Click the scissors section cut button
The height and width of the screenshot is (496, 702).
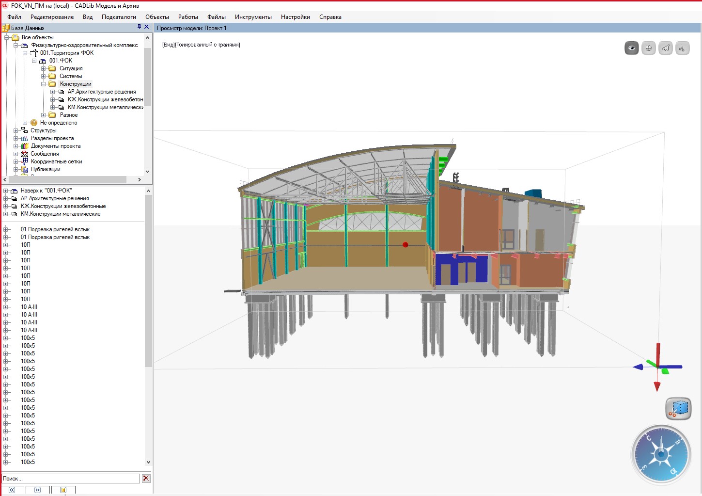point(682,48)
